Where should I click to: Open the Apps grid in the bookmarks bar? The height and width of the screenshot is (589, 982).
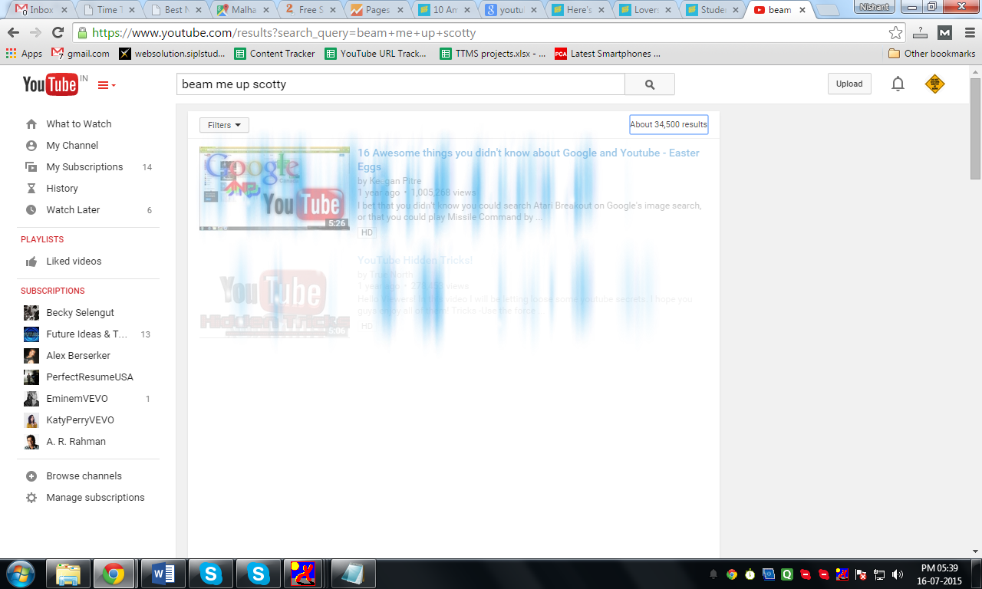tap(24, 54)
